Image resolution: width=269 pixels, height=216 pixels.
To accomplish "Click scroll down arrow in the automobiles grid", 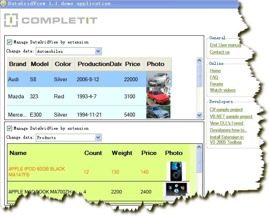I will (199, 115).
